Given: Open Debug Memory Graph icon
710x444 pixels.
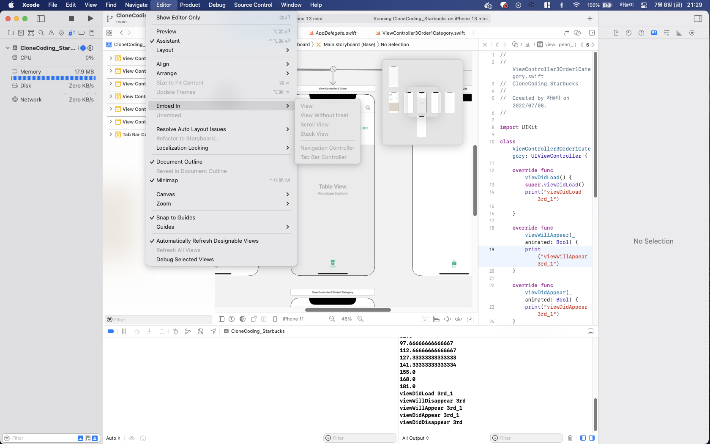Looking at the screenshot, I should point(188,332).
